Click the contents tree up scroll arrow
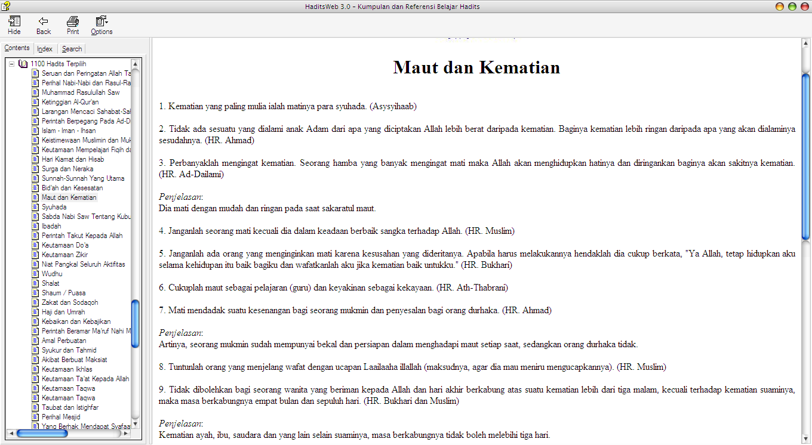The image size is (812, 445). pos(135,64)
